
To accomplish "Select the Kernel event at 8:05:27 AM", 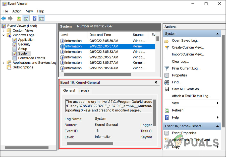I will pos(107,63).
